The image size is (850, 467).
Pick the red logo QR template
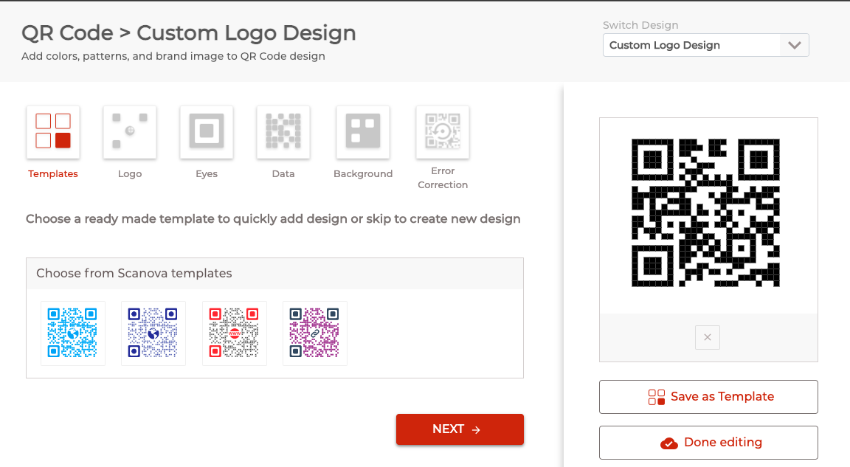click(234, 333)
